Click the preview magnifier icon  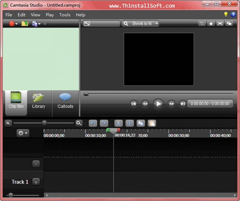pos(126,23)
